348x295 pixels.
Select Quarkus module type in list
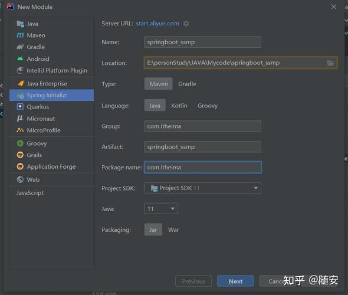tap(52, 107)
